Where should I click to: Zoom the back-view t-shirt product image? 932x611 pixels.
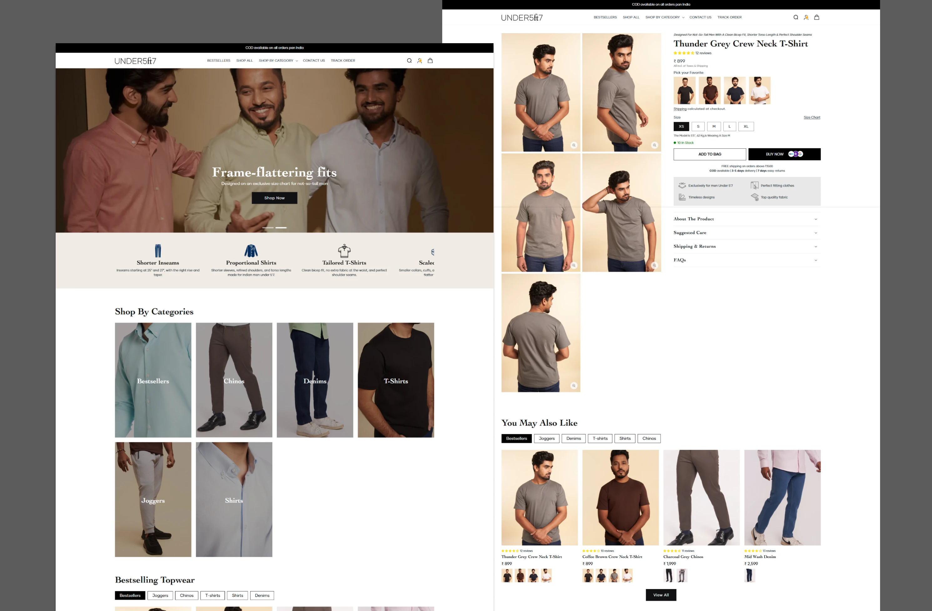coord(574,386)
